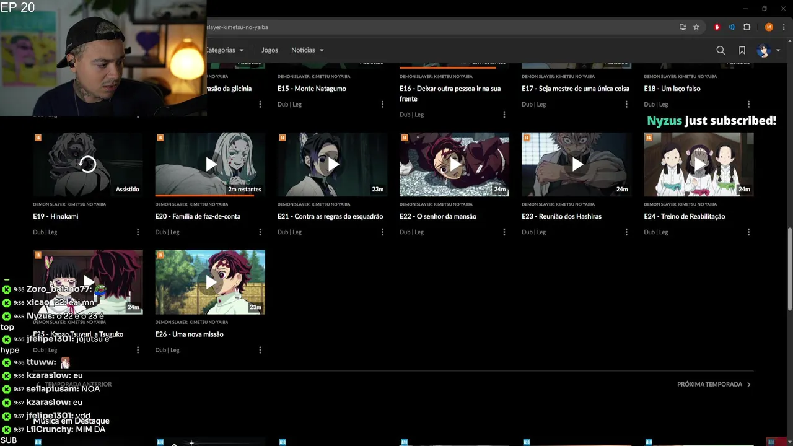This screenshot has width=793, height=446.
Task: Open E17 - Seja mestre title link
Action: (x=575, y=89)
